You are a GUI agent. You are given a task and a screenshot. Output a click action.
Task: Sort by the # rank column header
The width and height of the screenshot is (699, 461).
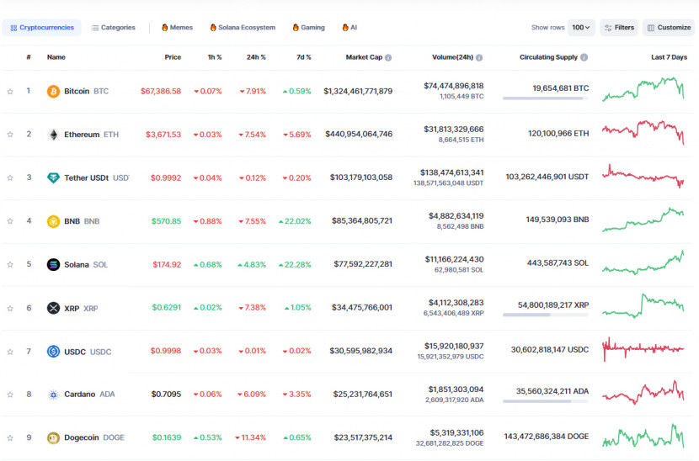(x=29, y=57)
